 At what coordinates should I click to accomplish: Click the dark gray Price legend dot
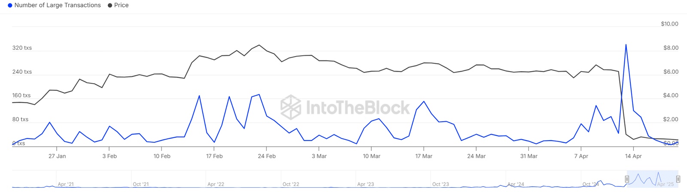[x=110, y=6]
